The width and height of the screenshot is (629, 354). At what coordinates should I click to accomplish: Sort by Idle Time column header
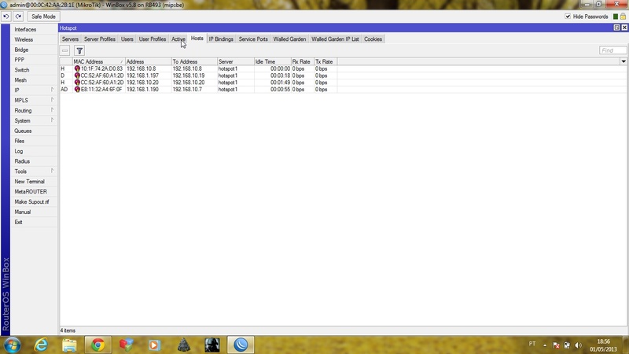point(272,61)
